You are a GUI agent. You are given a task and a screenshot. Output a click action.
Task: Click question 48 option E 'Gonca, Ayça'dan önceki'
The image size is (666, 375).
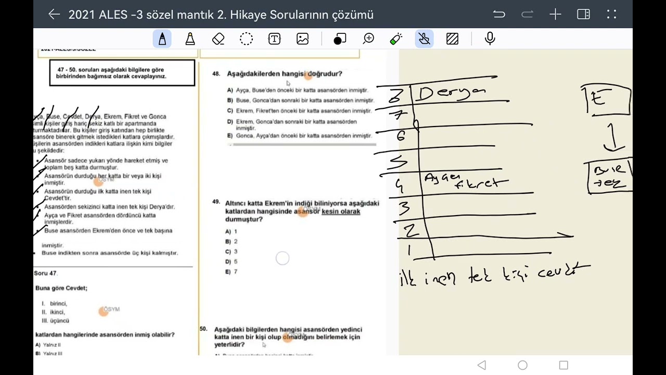click(300, 135)
